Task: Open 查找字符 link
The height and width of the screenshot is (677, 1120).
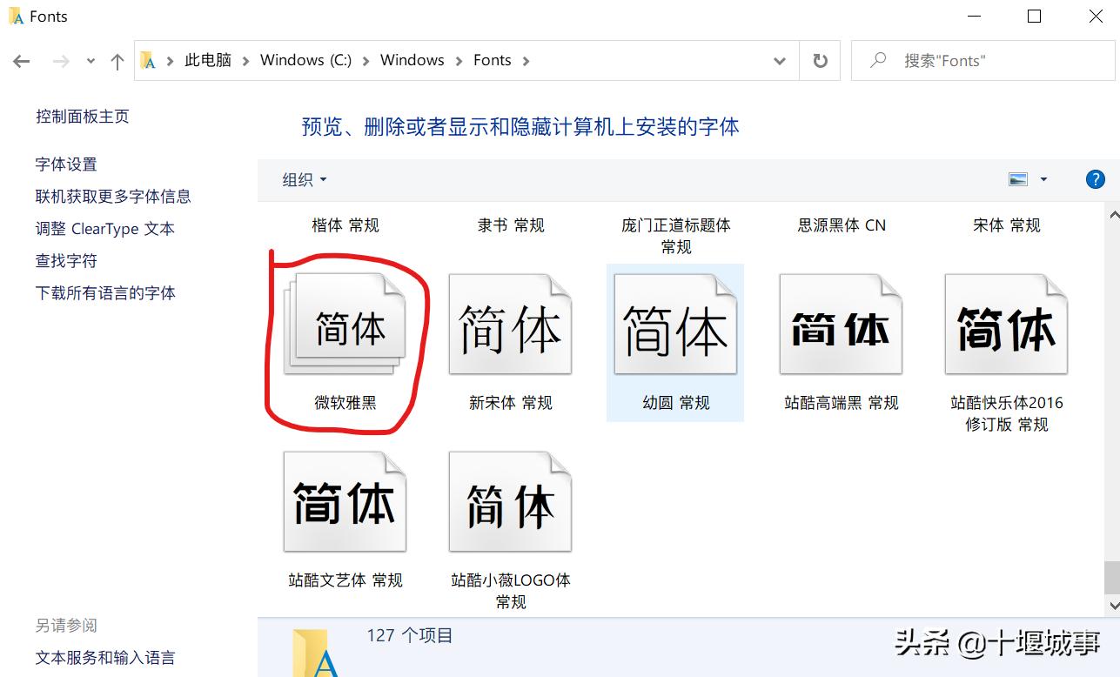Action: pos(66,261)
